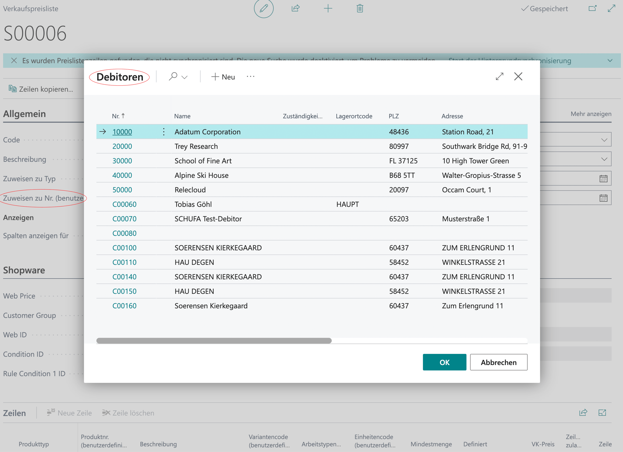Click the Abbrechen button
Image resolution: width=623 pixels, height=452 pixels.
[499, 362]
